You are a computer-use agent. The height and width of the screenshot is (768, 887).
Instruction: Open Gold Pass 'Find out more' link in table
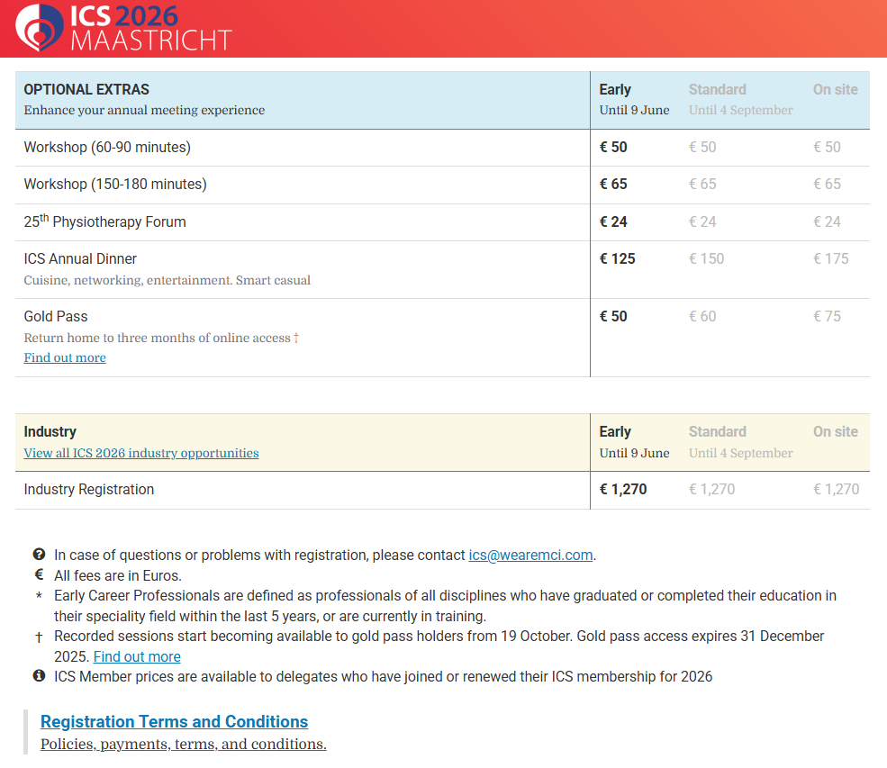tap(65, 357)
